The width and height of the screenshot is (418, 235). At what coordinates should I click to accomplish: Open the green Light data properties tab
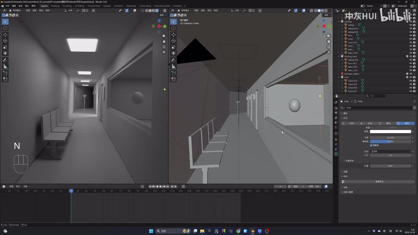click(x=336, y=154)
